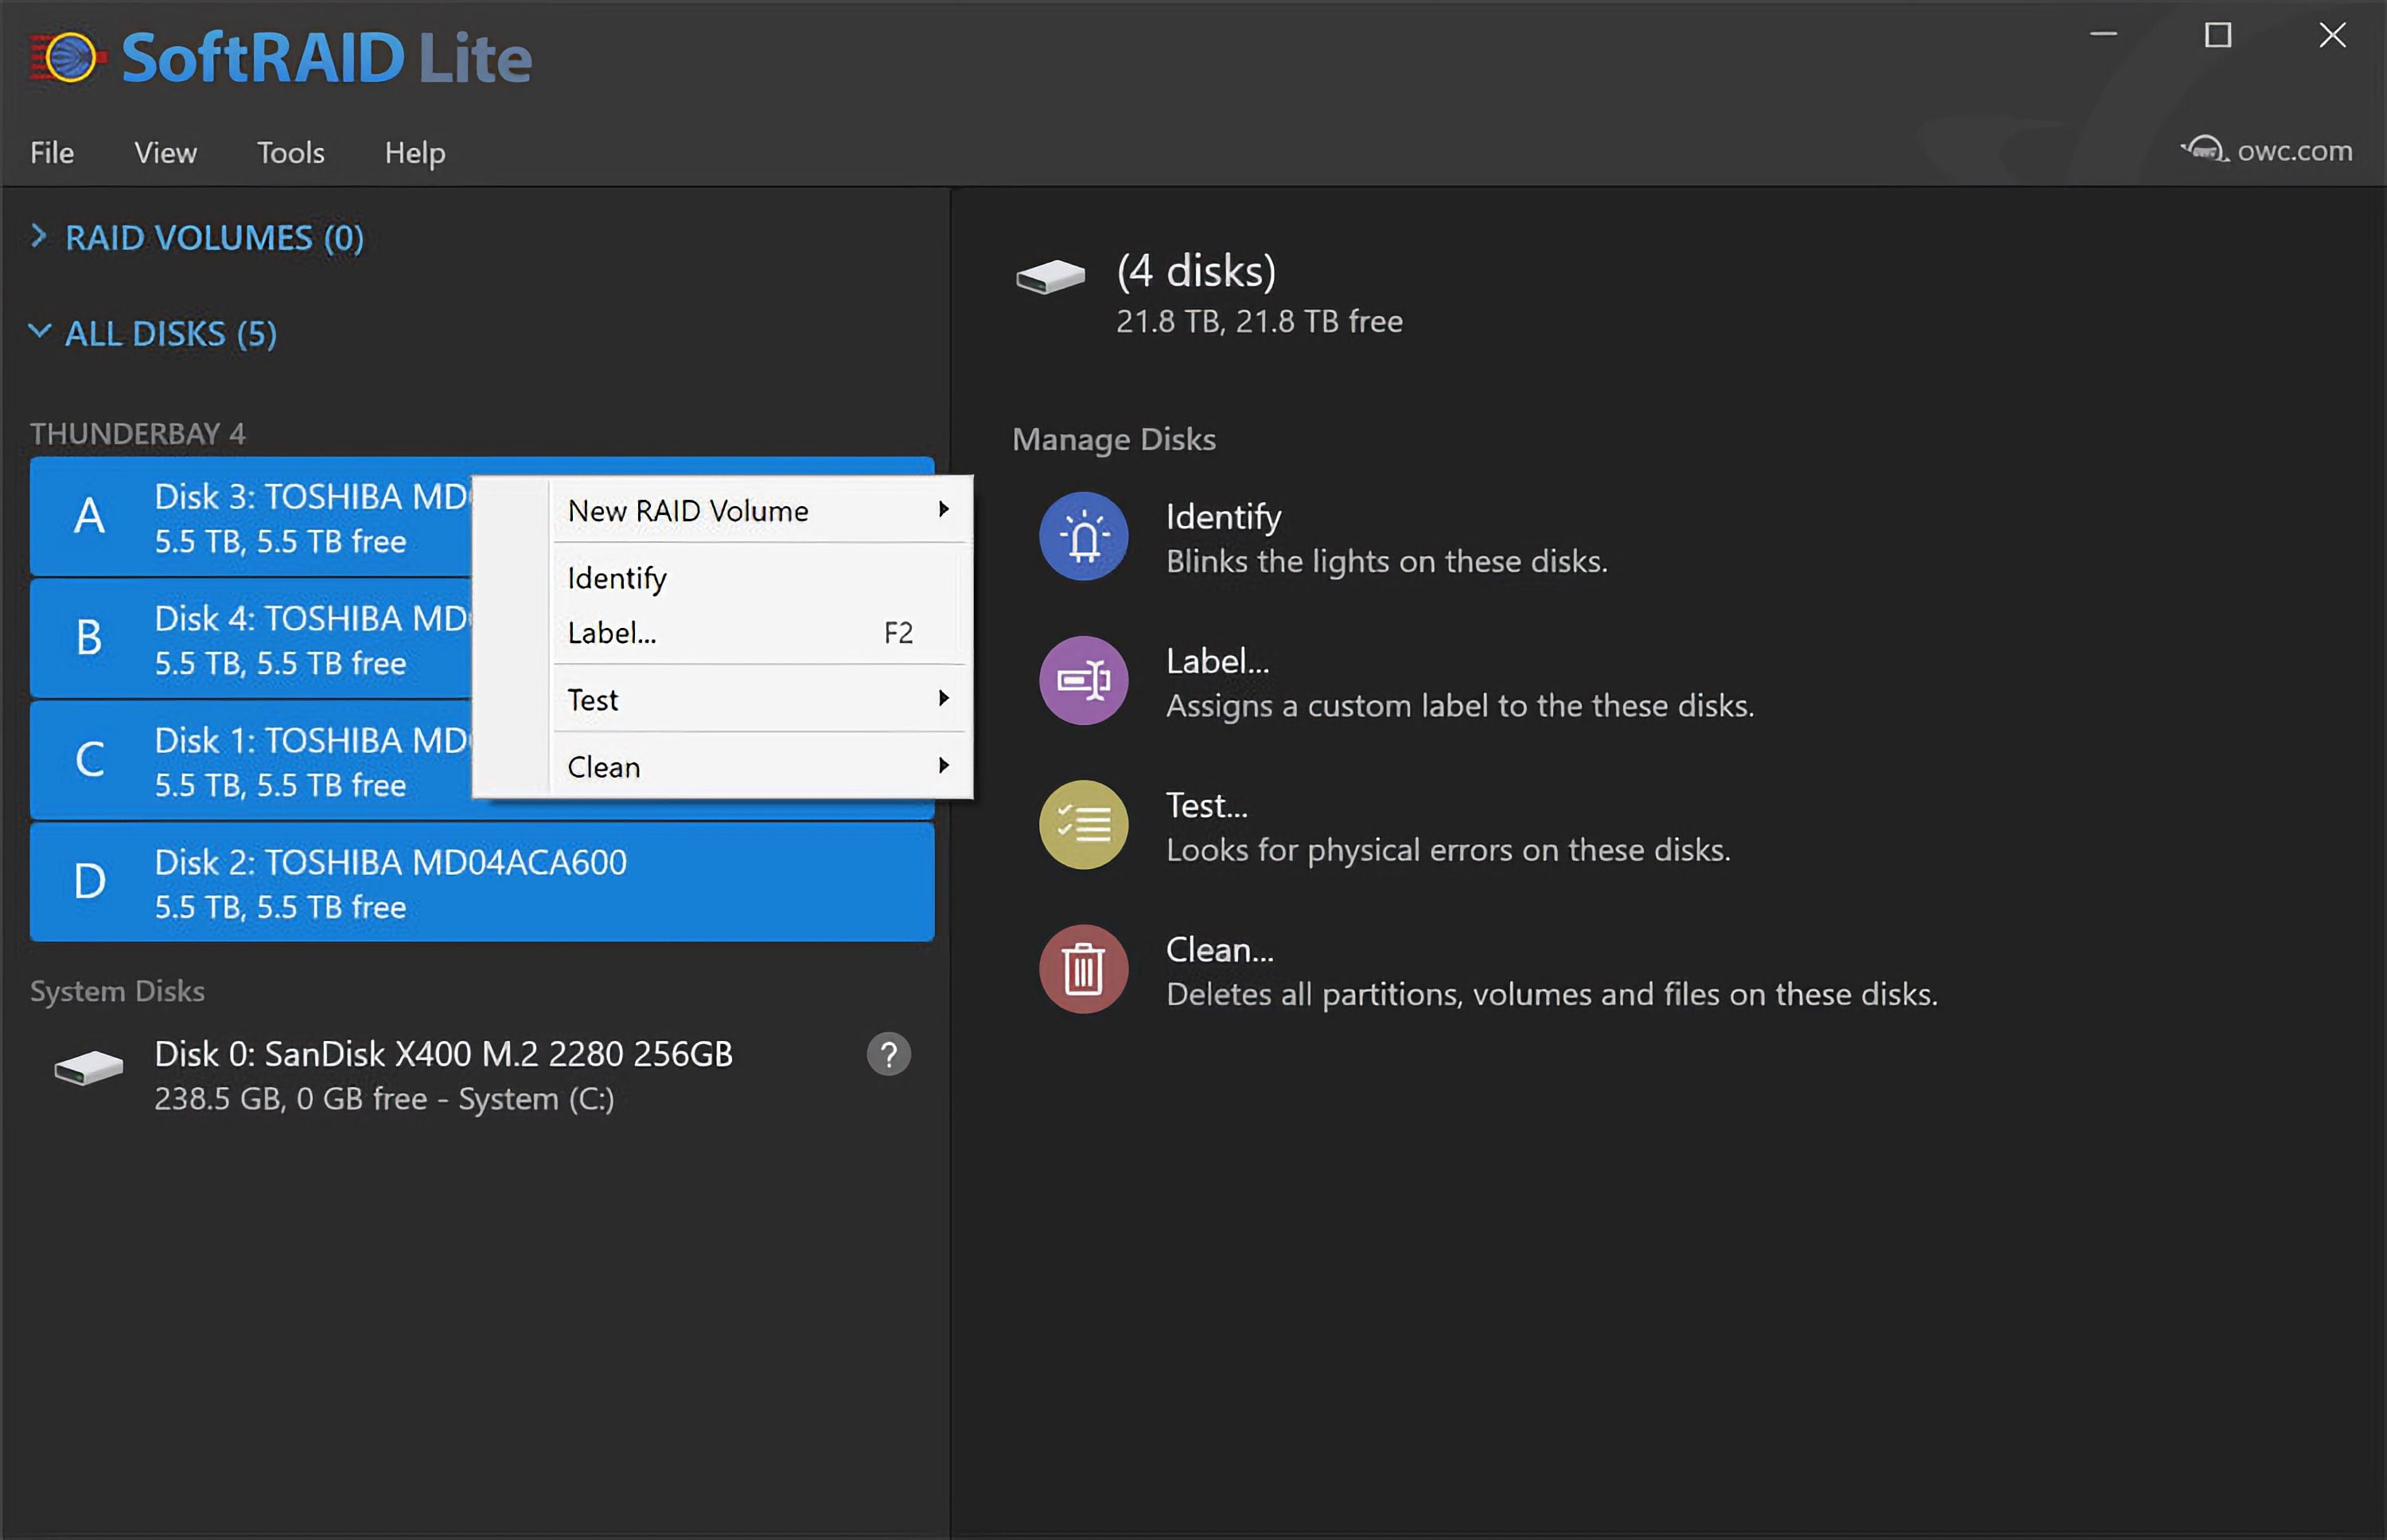Select the disk slot A badge
Screen dimensions: 2387x1540
coord(89,516)
